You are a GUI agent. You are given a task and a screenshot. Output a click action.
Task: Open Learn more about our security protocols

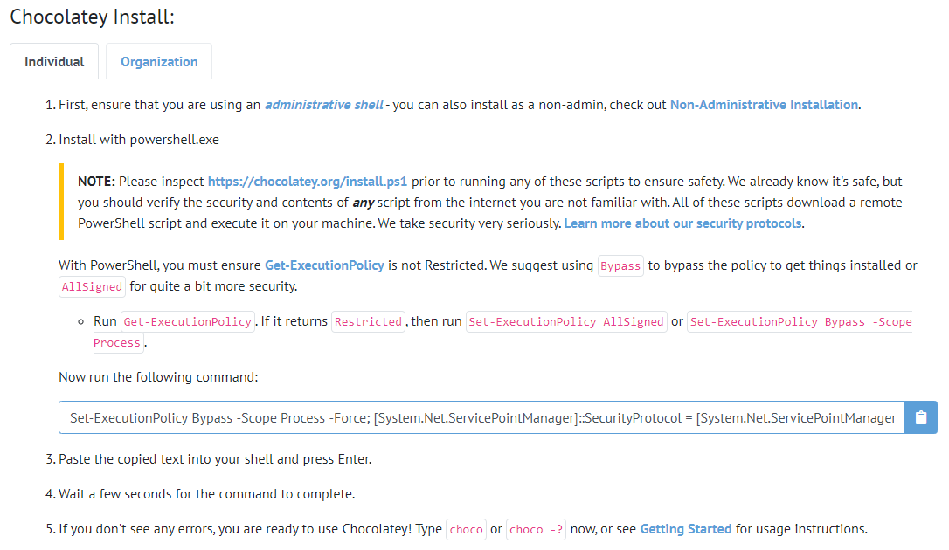[x=682, y=223]
